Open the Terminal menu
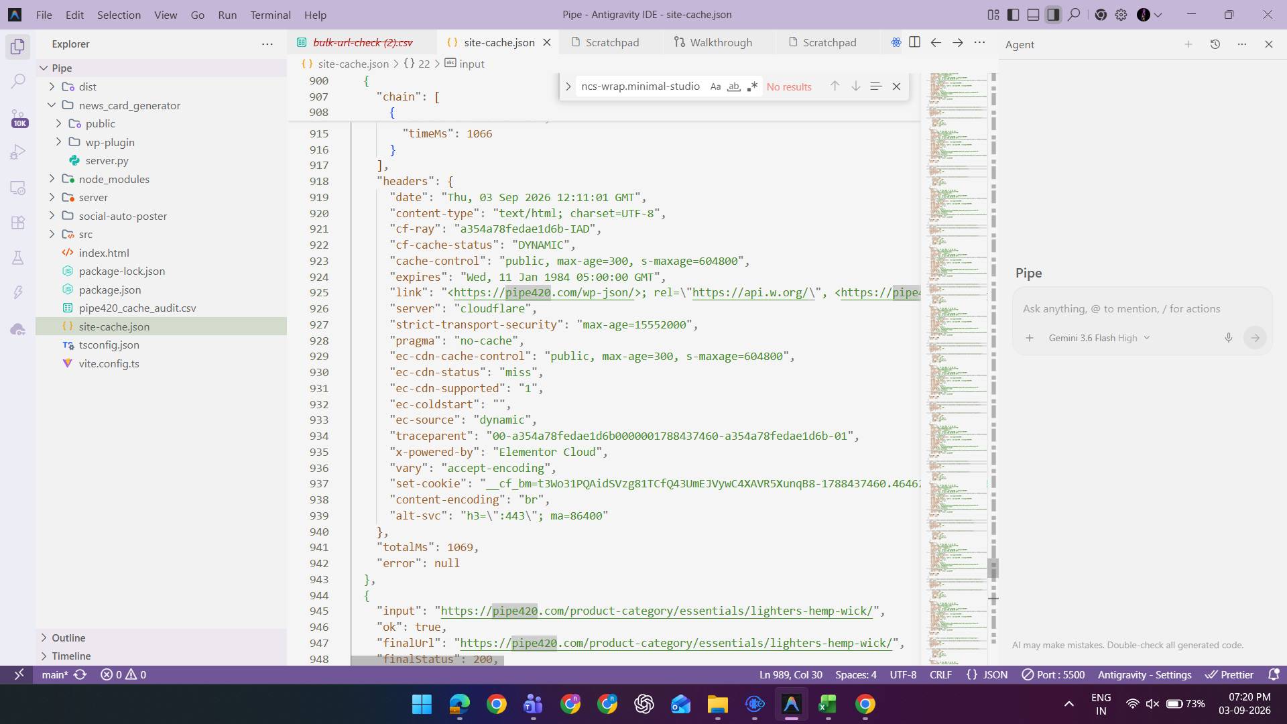 pyautogui.click(x=270, y=15)
